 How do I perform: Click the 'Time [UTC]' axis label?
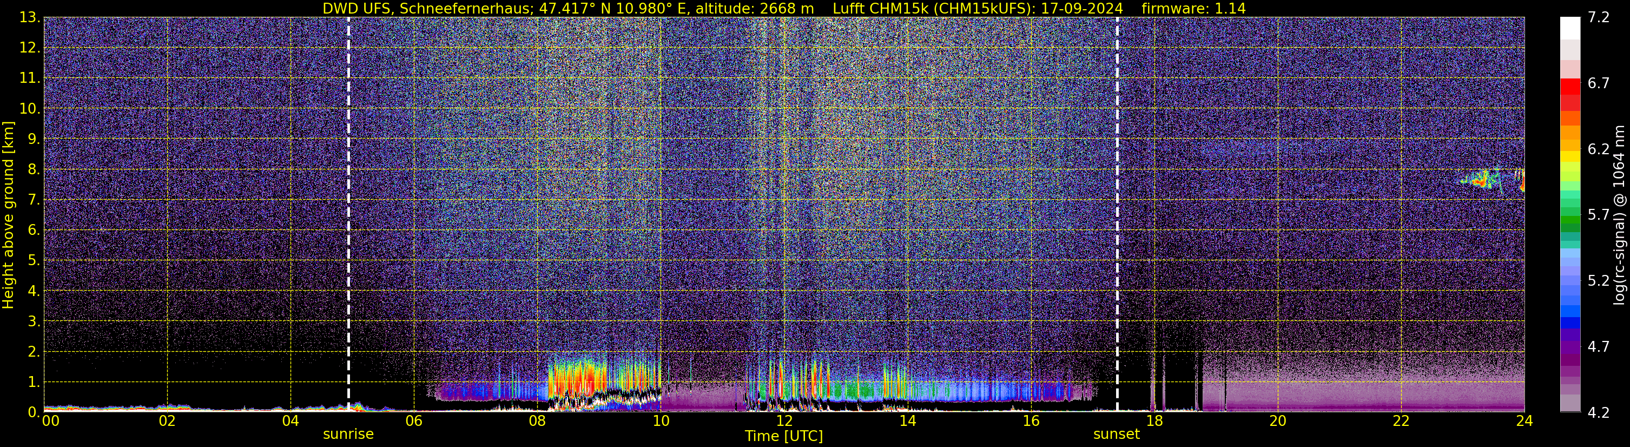coord(784,436)
